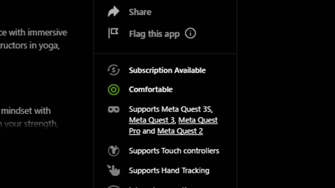Click the Share label text
Image resolution: width=335 pixels, height=188 pixels.
[140, 12]
